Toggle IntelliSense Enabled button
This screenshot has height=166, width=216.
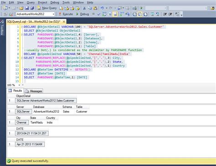point(115,14)
